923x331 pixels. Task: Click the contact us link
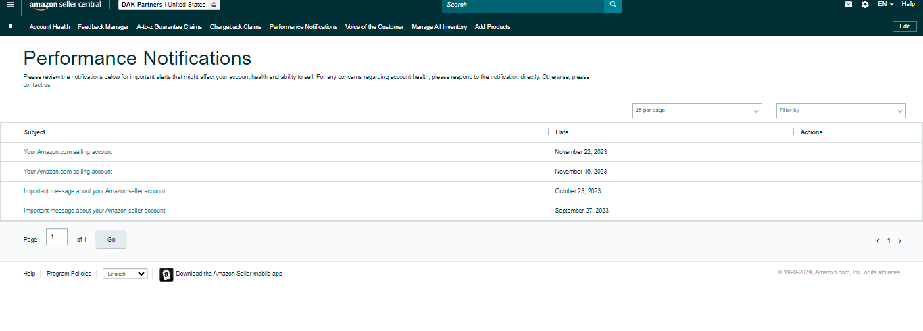click(x=38, y=85)
